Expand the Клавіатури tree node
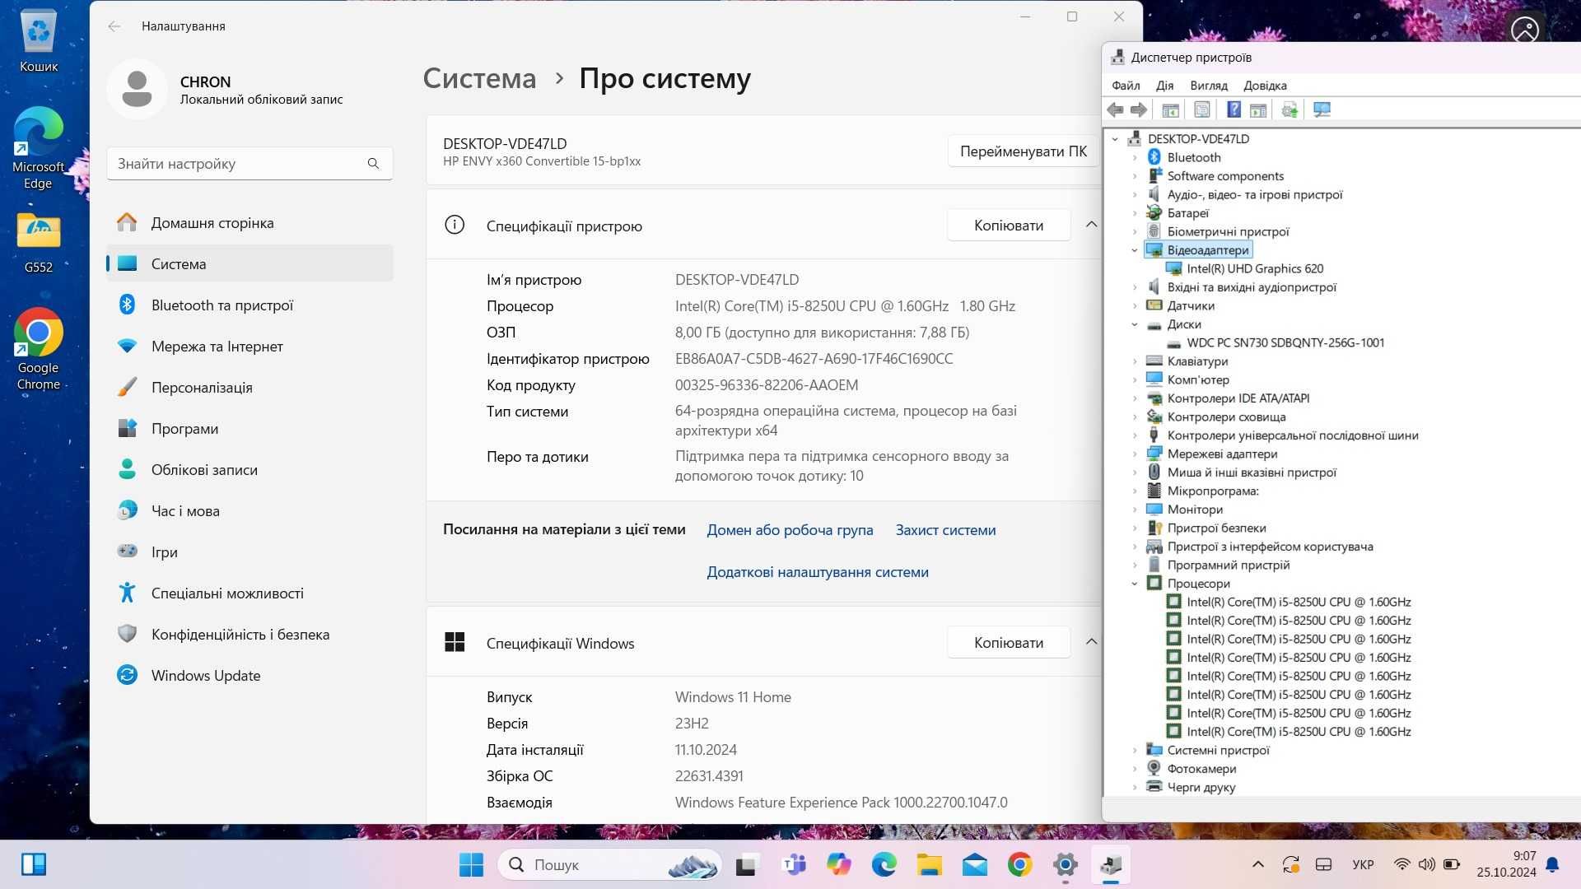This screenshot has height=889, width=1581. coord(1135,361)
